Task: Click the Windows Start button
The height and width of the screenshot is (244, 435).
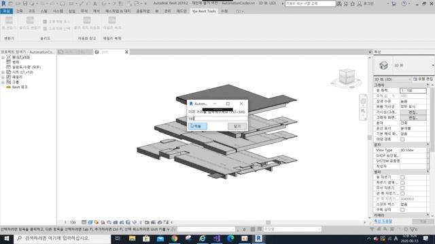Action: click(x=6, y=239)
